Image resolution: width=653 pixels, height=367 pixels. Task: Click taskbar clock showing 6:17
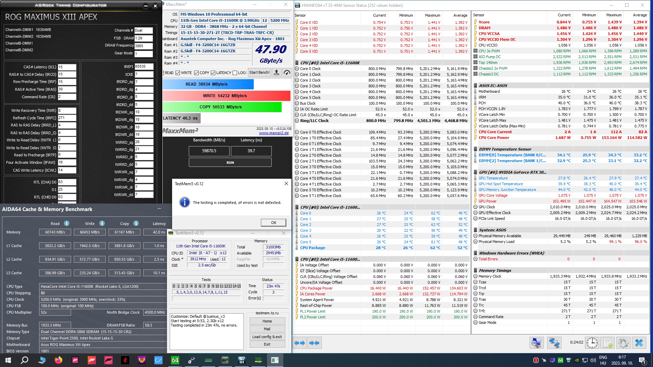click(x=622, y=360)
